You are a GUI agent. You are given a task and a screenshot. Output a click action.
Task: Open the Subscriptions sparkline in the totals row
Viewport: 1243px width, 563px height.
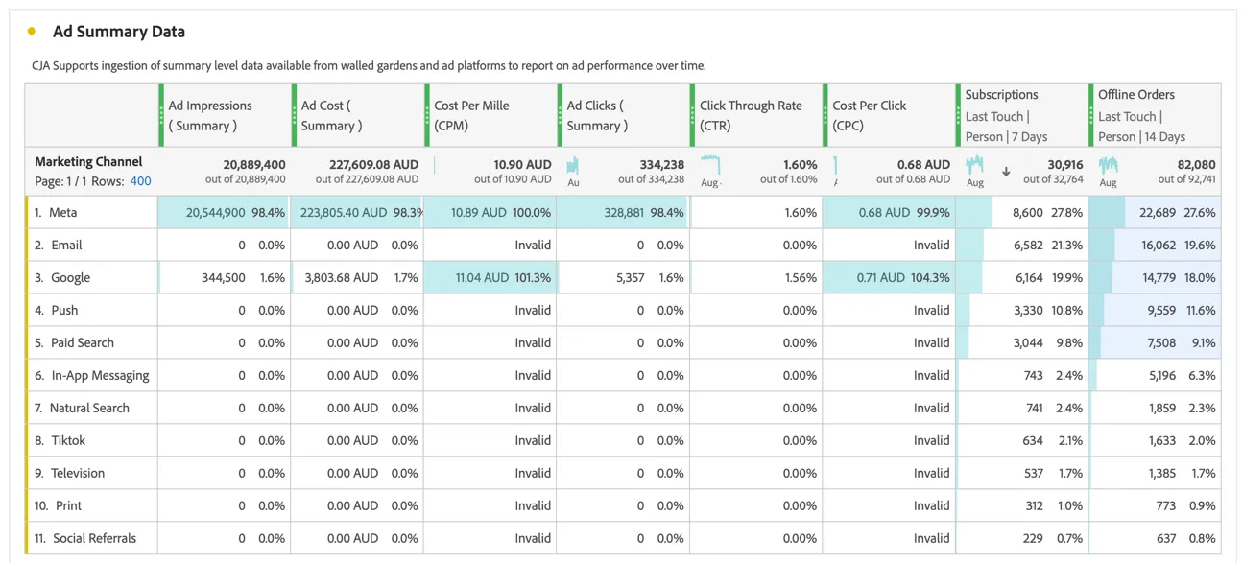(975, 164)
